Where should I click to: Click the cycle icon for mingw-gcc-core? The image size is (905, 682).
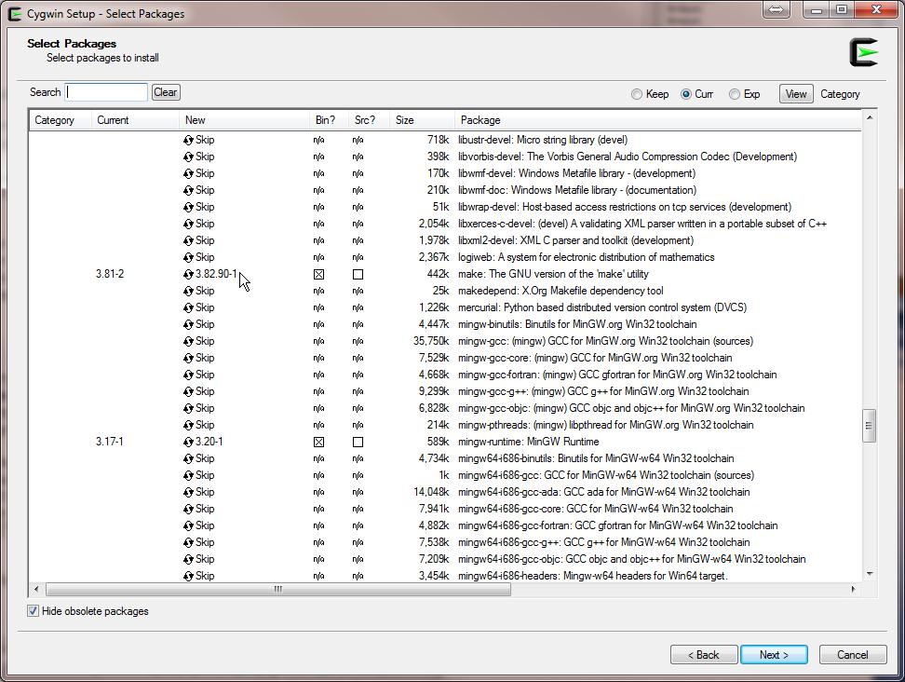click(188, 358)
